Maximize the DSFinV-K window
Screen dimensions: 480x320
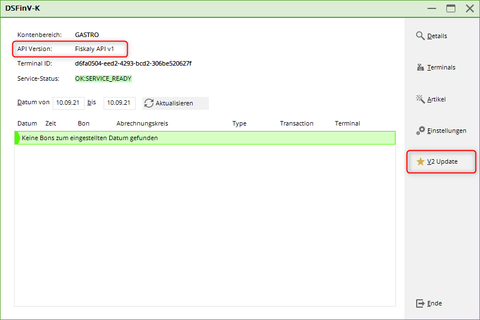click(x=451, y=8)
